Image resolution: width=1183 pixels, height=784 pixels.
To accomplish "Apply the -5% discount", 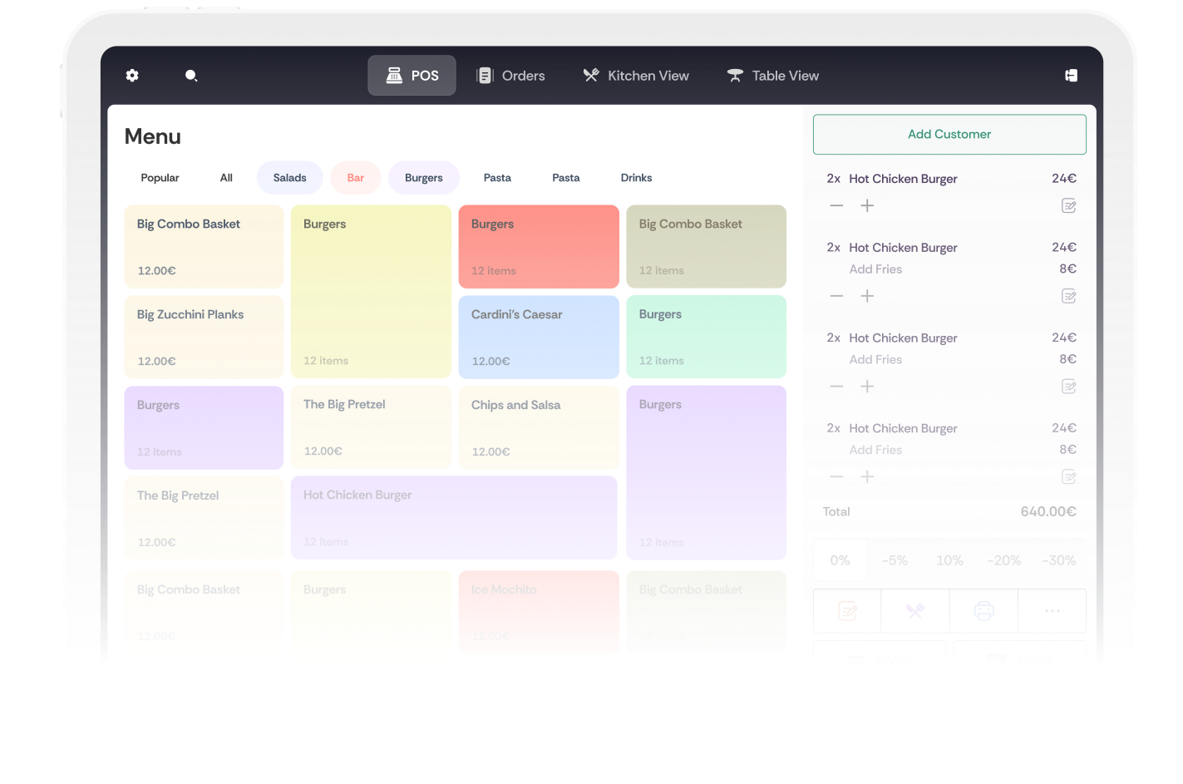I will coord(895,560).
